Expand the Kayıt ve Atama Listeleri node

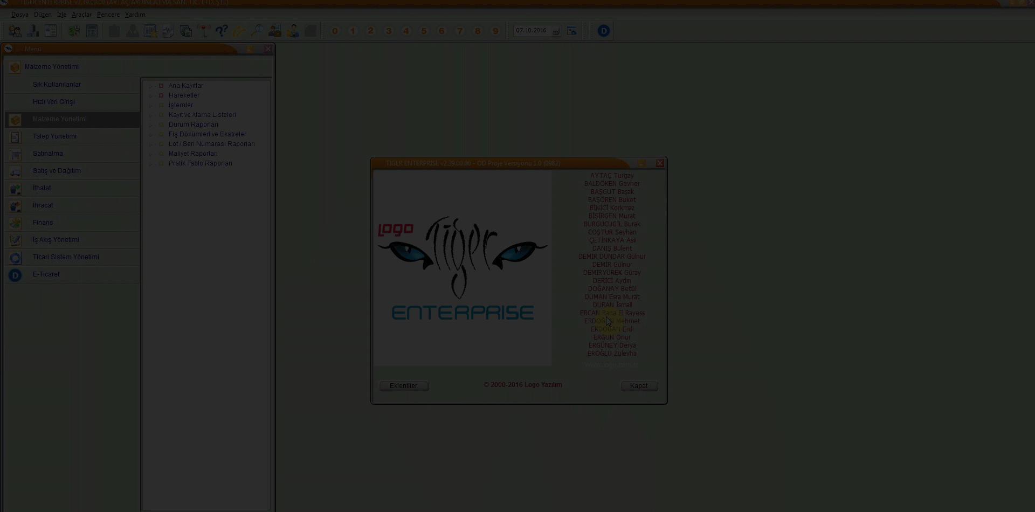coord(151,115)
